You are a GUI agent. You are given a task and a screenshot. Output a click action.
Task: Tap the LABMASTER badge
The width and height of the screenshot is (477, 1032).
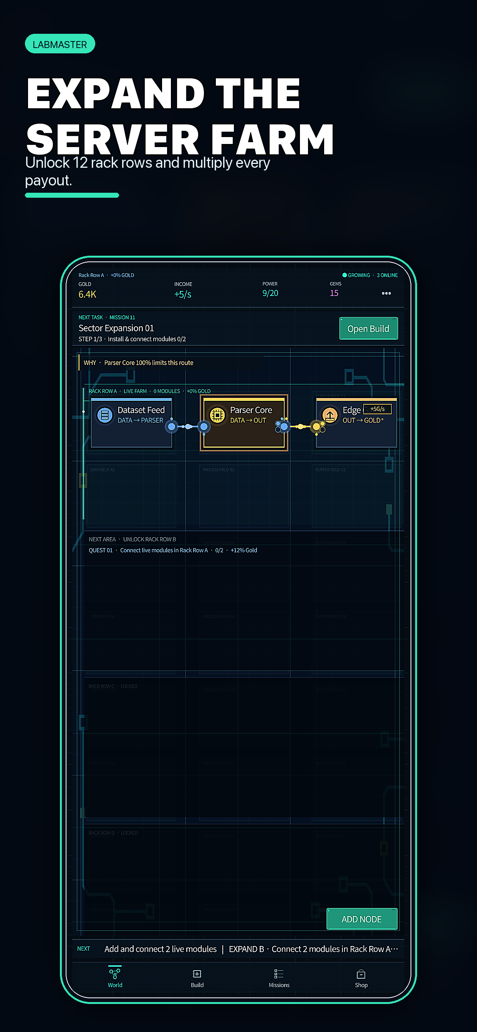[60, 44]
